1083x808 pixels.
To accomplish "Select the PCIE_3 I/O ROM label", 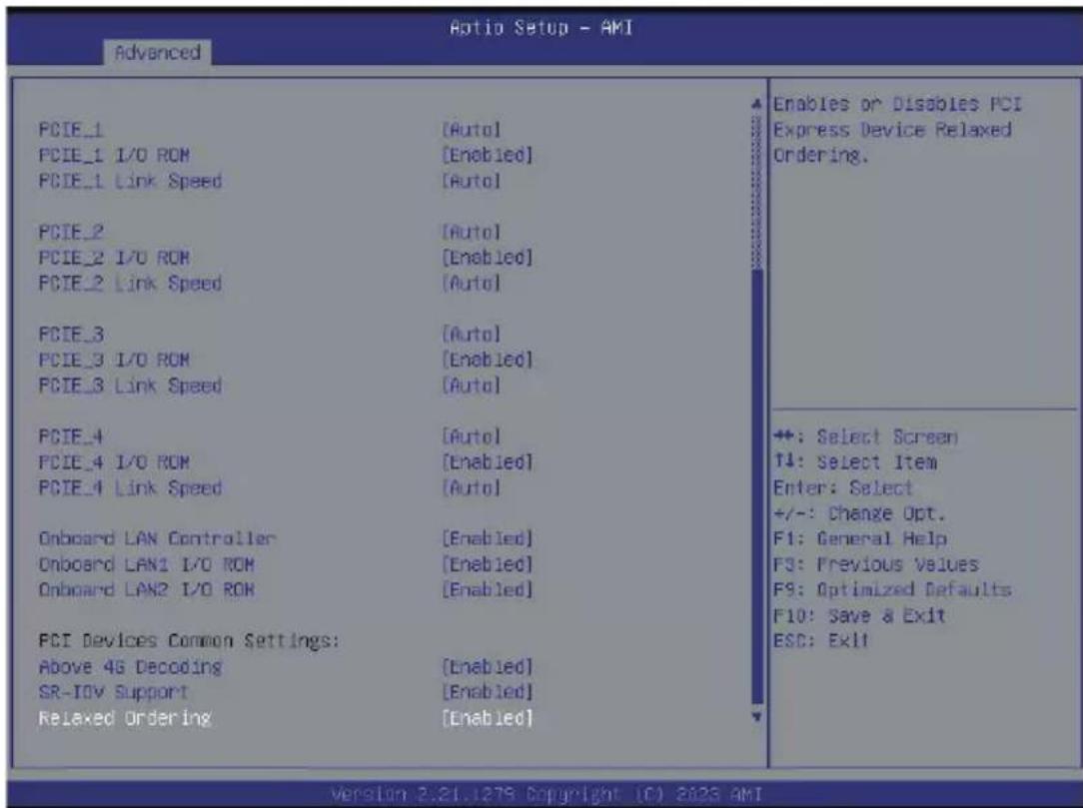I will [x=114, y=360].
